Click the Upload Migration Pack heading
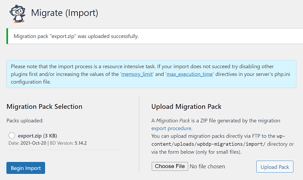Screen dimensions: 303x180 [x=186, y=106]
